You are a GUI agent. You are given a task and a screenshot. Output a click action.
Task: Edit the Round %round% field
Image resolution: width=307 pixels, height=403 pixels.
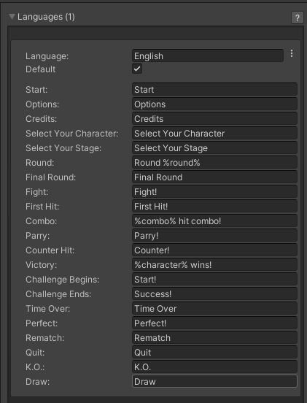click(x=214, y=162)
